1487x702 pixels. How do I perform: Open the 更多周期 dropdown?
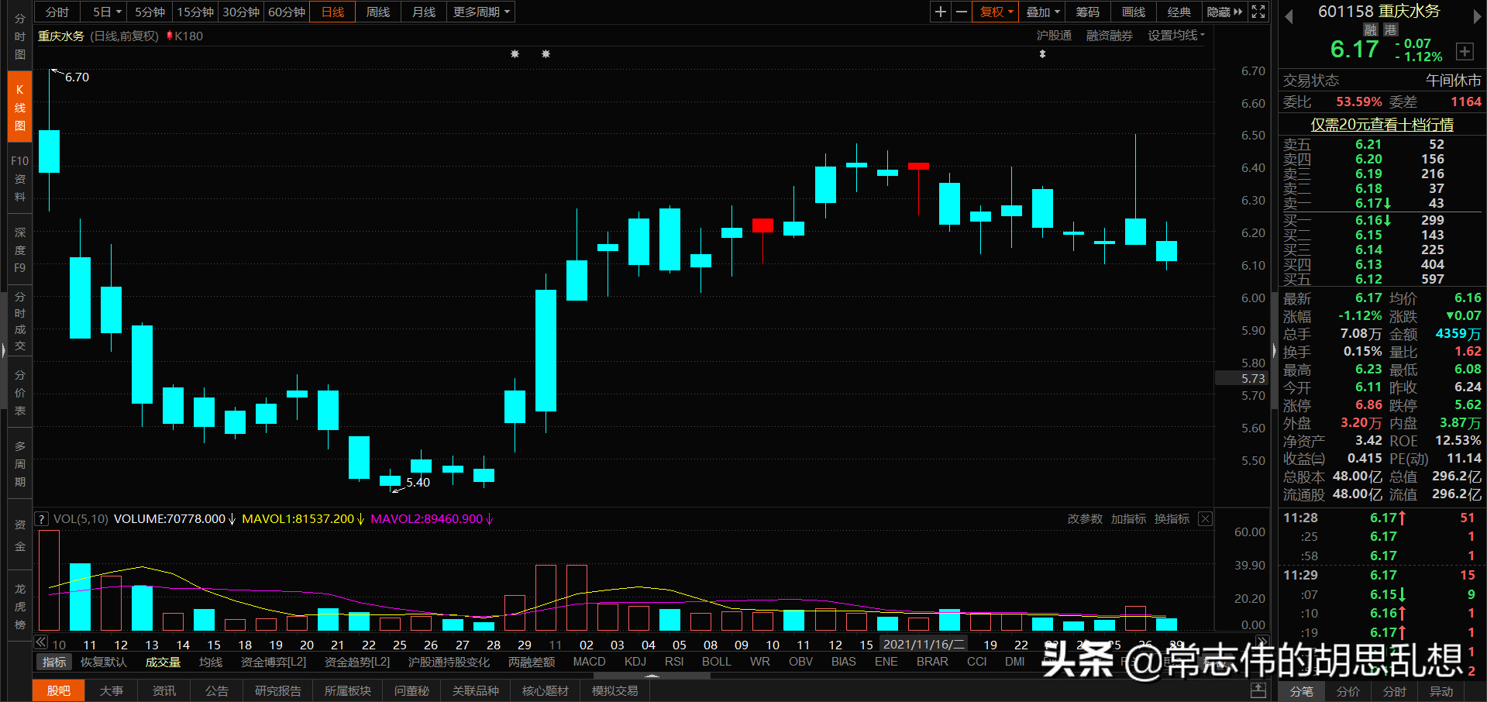pos(480,12)
